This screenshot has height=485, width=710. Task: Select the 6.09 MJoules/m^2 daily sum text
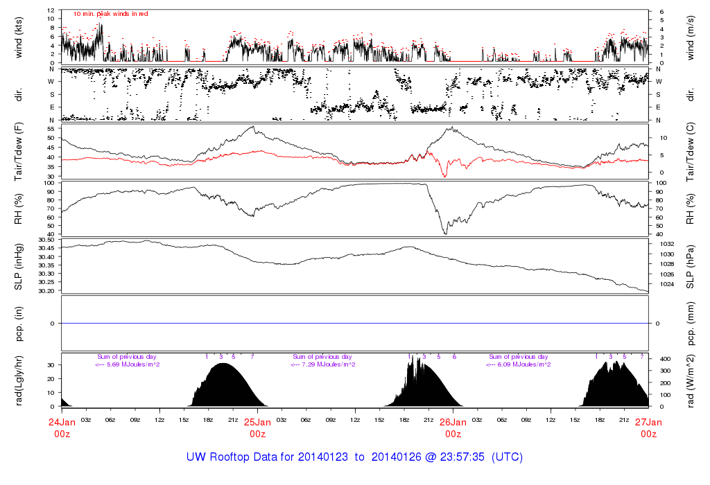click(x=519, y=364)
